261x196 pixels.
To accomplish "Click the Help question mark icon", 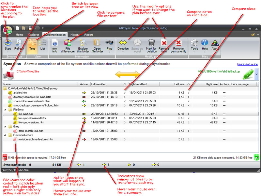I will pyautogui.click(x=205, y=43).
